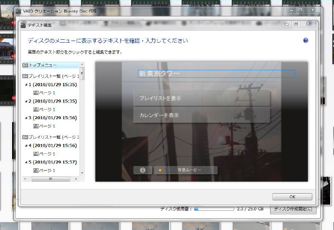Collapse playlist 1 (2010/01/29 15:35) arrow
Screen dimensions: 334x230
pos(26,85)
